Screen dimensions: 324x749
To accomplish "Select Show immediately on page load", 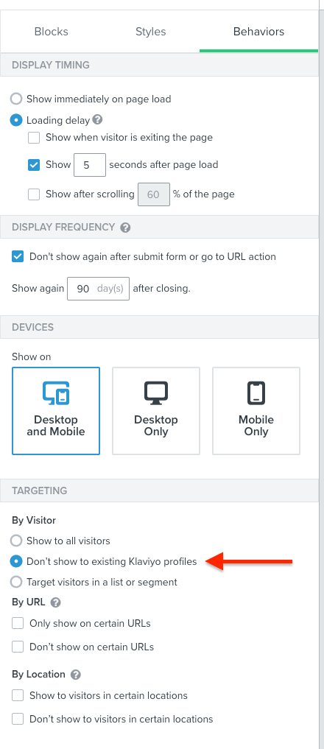I will point(16,99).
